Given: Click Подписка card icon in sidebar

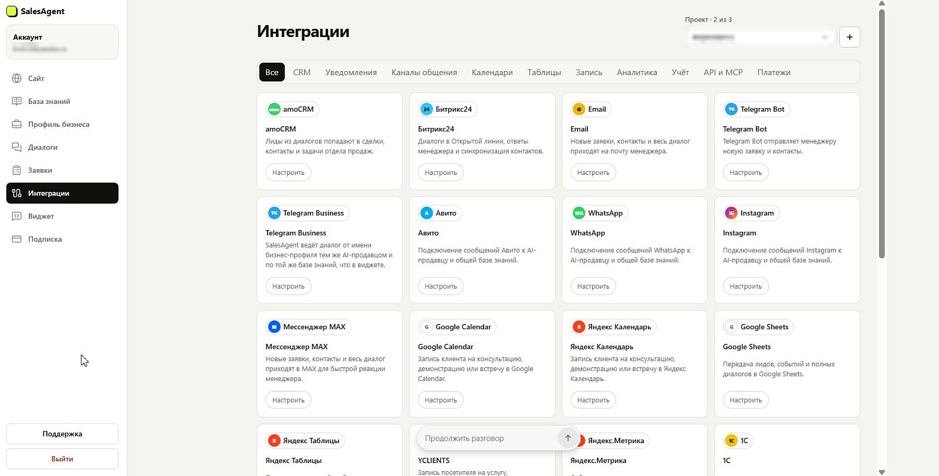Looking at the screenshot, I should pyautogui.click(x=17, y=239).
